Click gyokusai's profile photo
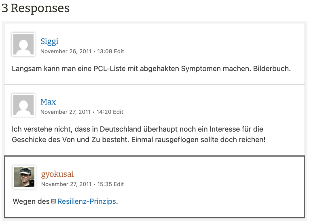The image size is (309, 222). click(24, 177)
